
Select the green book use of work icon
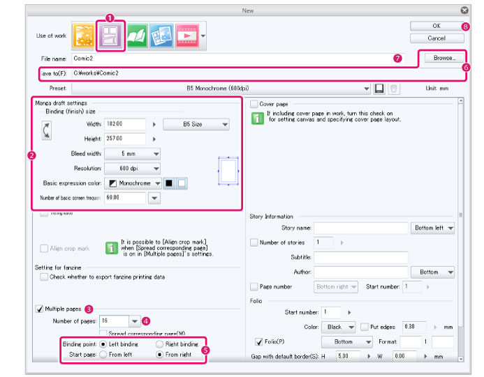(137, 36)
